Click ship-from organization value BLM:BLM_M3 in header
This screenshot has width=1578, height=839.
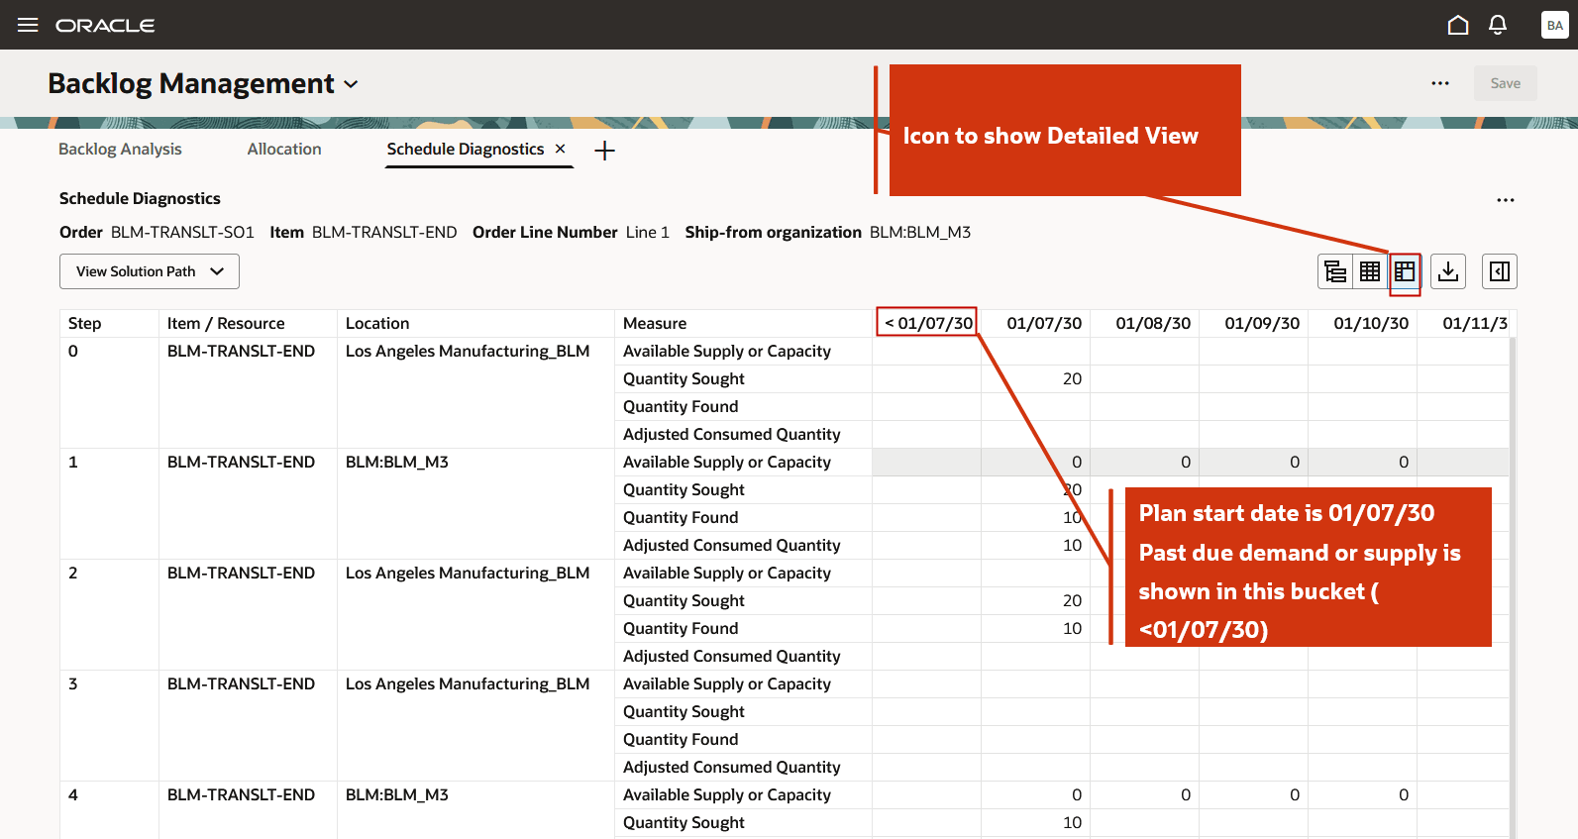coord(920,232)
